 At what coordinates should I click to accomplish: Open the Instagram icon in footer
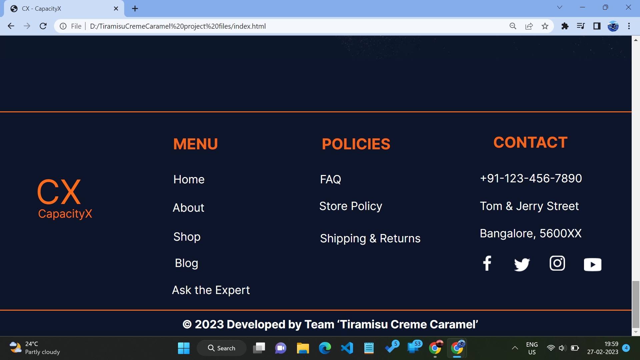[557, 263]
